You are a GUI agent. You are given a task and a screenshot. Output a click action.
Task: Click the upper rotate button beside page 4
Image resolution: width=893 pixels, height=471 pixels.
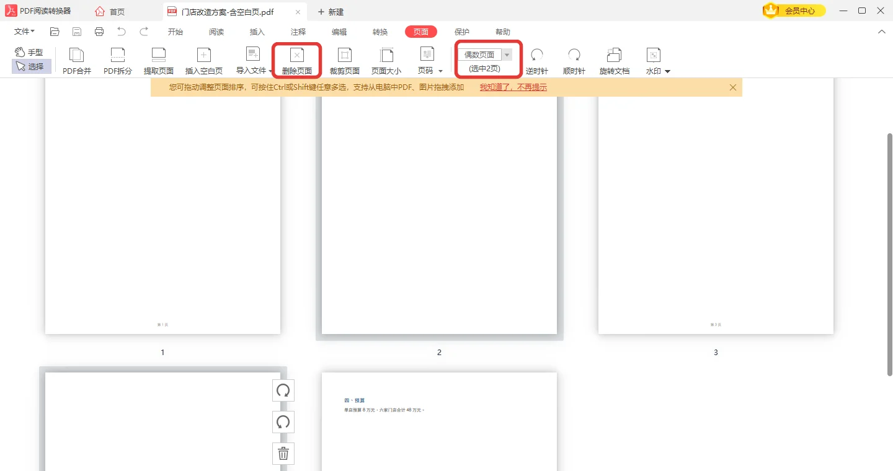click(x=283, y=390)
